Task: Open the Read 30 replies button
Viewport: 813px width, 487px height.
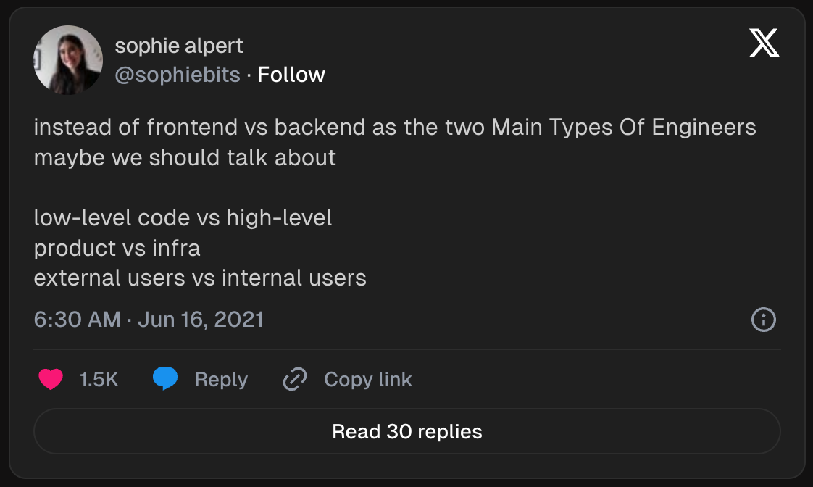Action: pyautogui.click(x=407, y=431)
